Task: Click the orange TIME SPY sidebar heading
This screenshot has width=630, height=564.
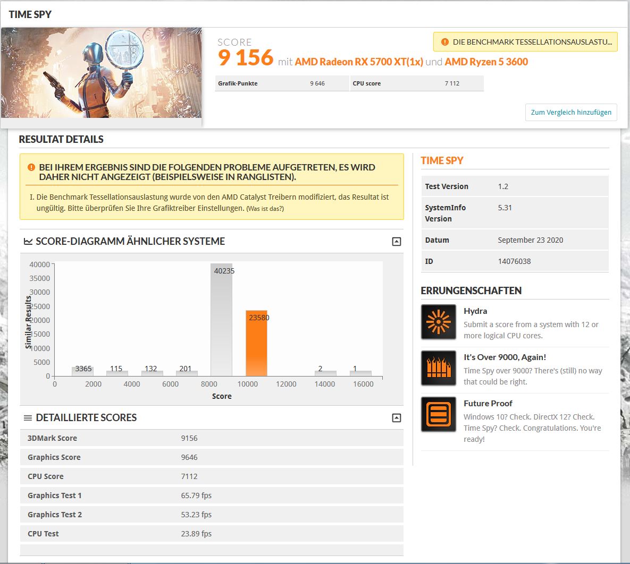Action: pos(442,160)
